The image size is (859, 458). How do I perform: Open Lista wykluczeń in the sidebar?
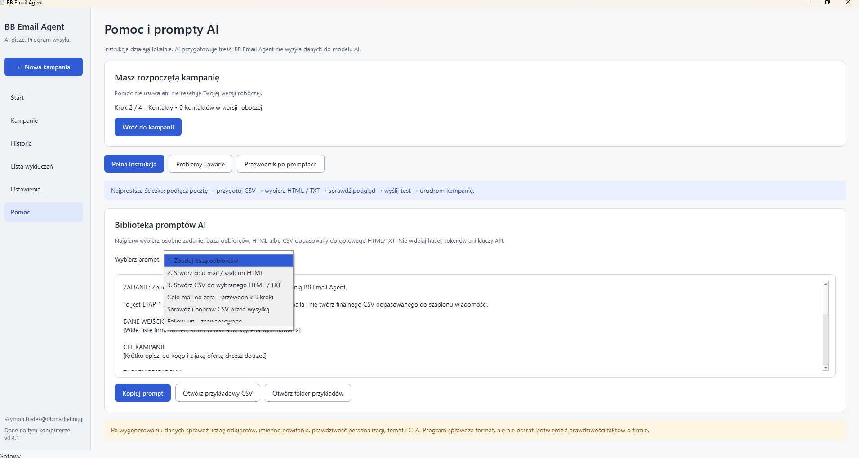[x=44, y=166]
